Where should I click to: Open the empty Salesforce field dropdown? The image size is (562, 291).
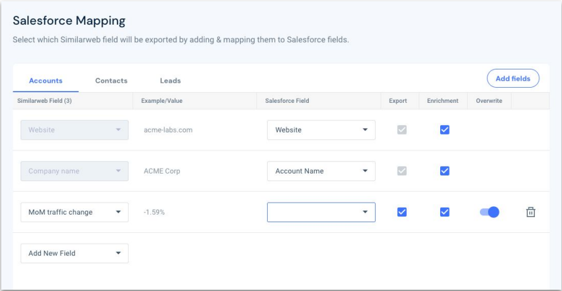pyautogui.click(x=321, y=212)
